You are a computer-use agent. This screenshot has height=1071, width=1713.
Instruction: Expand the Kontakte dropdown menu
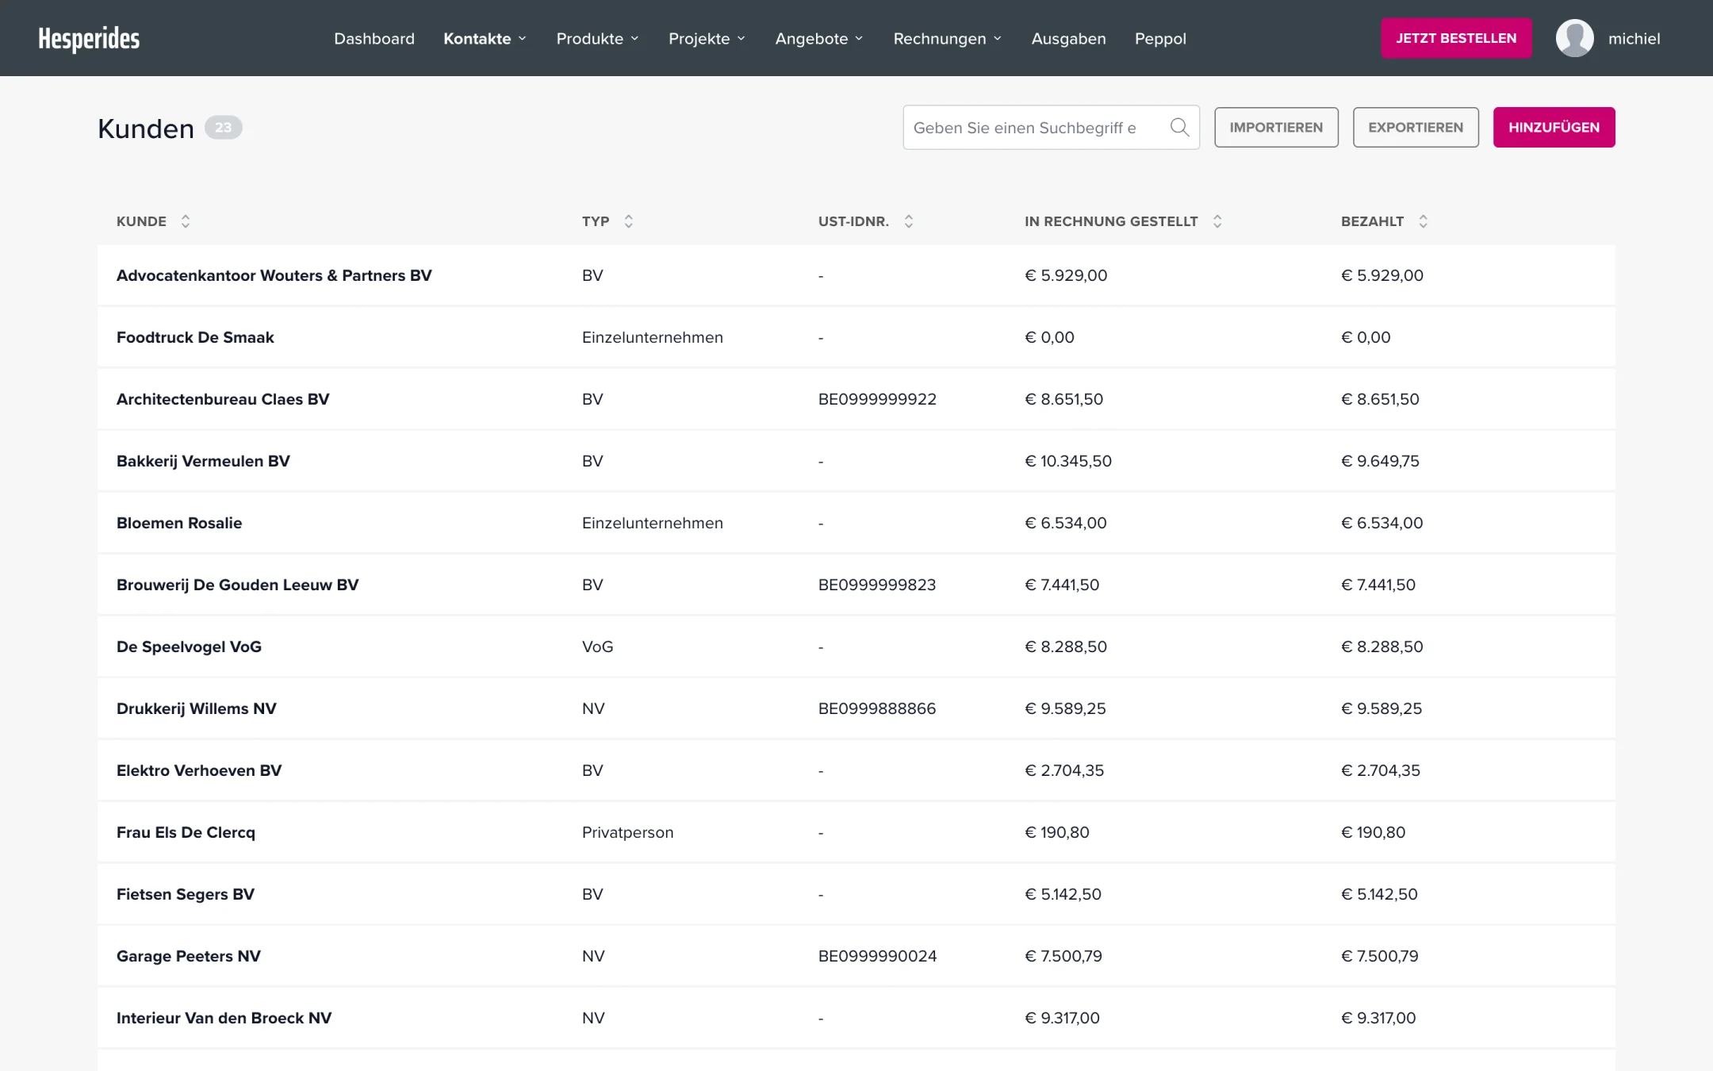pyautogui.click(x=485, y=38)
